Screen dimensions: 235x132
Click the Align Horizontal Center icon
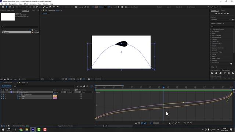216,73
